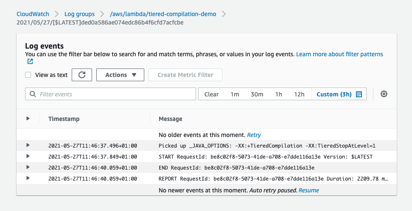
Task: Click the custom range calendar icon
Action: tap(359, 94)
